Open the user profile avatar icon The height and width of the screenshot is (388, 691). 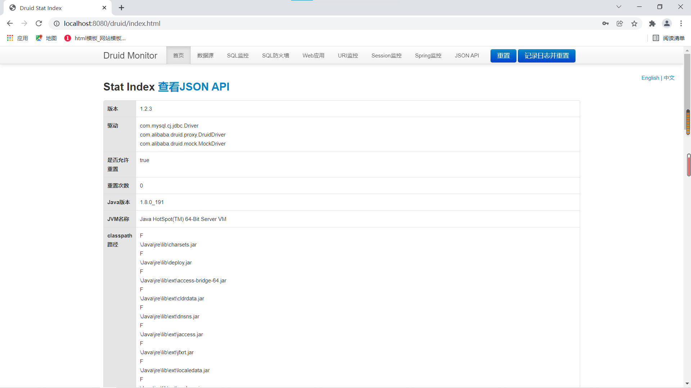[667, 23]
